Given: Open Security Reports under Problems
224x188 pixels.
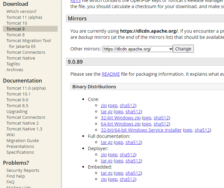Looking at the screenshot, I should [23, 170].
